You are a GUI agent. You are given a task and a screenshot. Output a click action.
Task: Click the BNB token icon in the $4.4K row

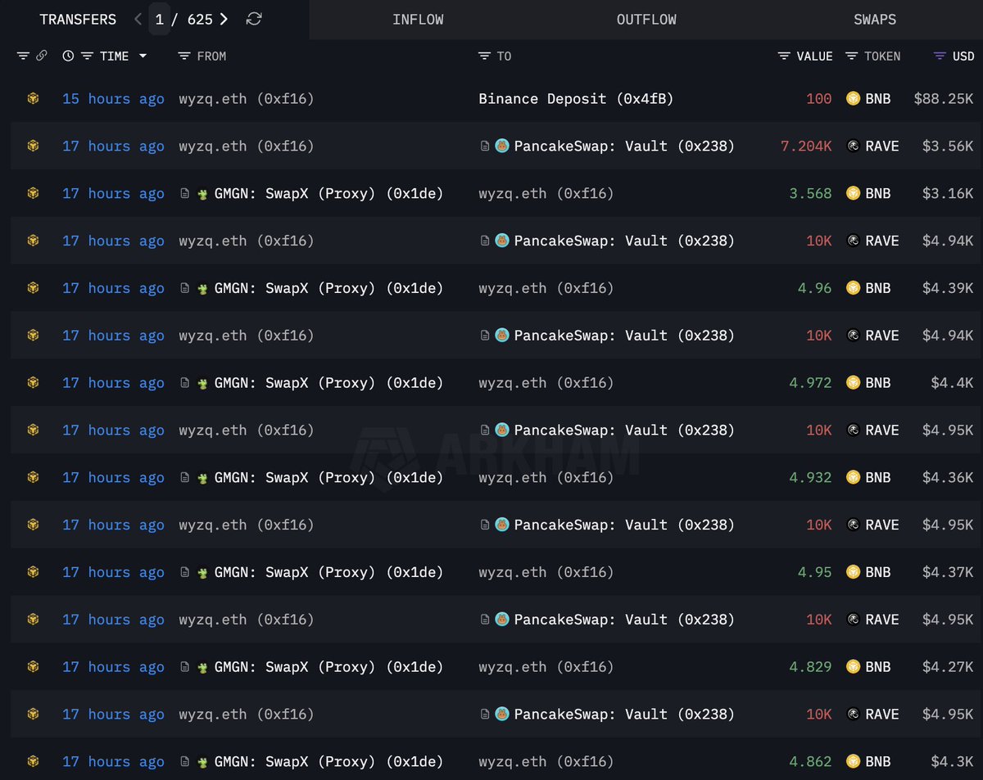pos(853,382)
